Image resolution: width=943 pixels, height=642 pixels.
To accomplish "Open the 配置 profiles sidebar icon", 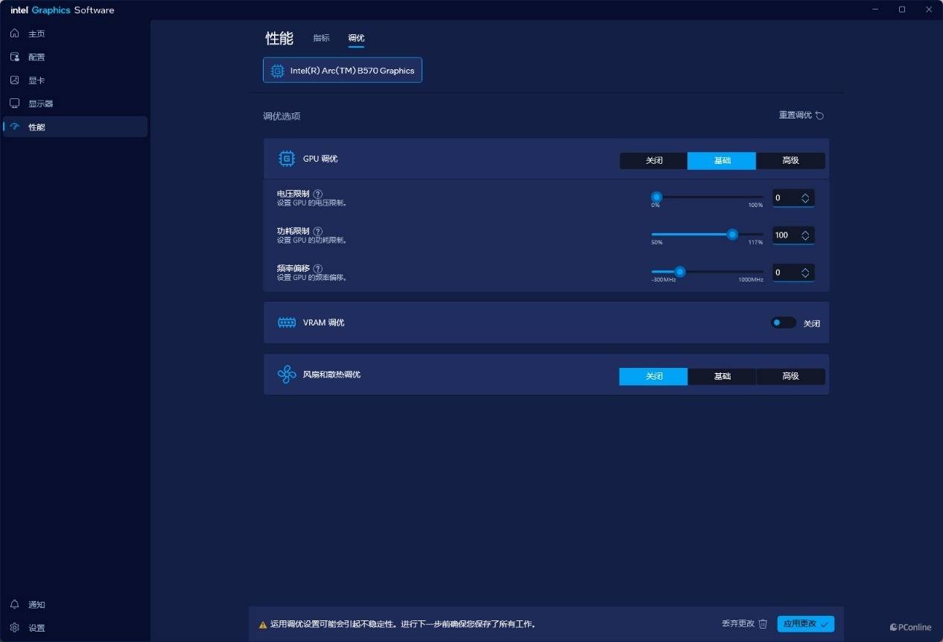I will coord(14,57).
